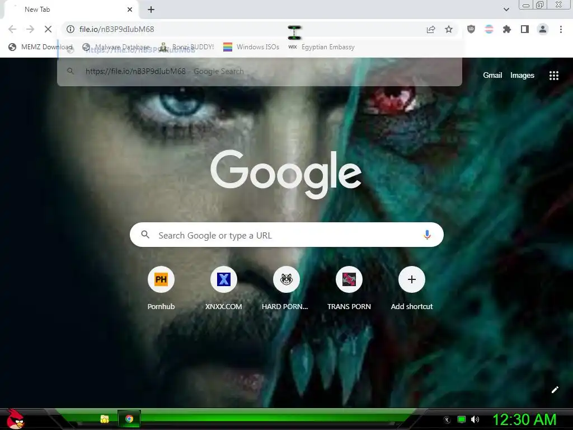Screen dimensions: 573x430
Task: Start voice search with the microphone icon
Action: [x=427, y=235]
